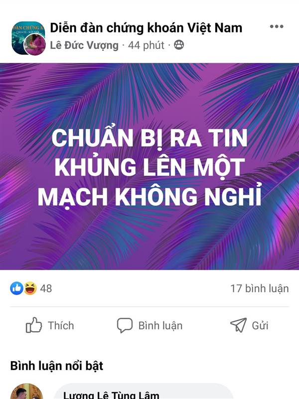Open Lương Lê Tùng Lâm's commenter avatar

(26, 392)
